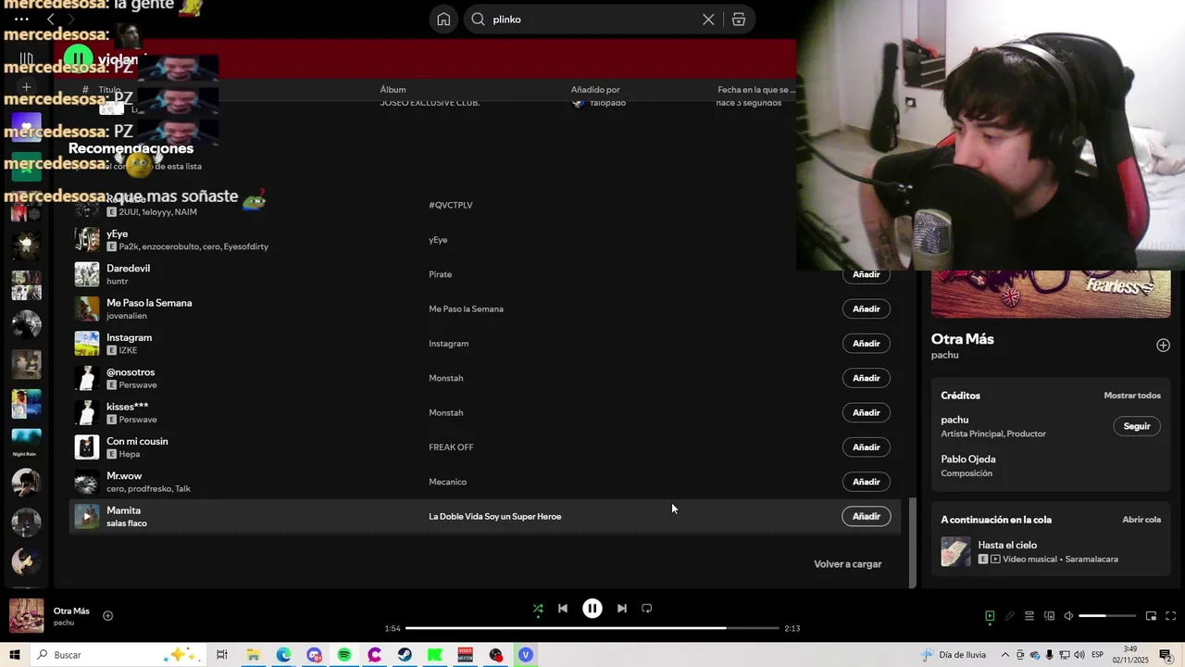Play 'Mamita' using its cover play icon

coord(87,516)
